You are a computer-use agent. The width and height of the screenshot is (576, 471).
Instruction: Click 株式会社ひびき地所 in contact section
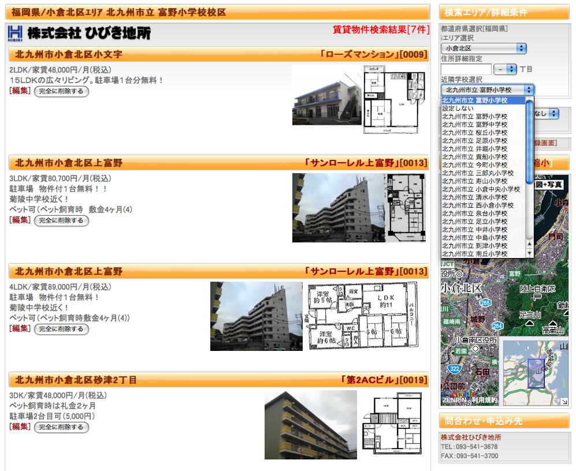point(471,437)
